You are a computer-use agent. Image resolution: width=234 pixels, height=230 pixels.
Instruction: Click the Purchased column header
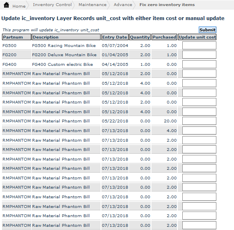pos(164,37)
